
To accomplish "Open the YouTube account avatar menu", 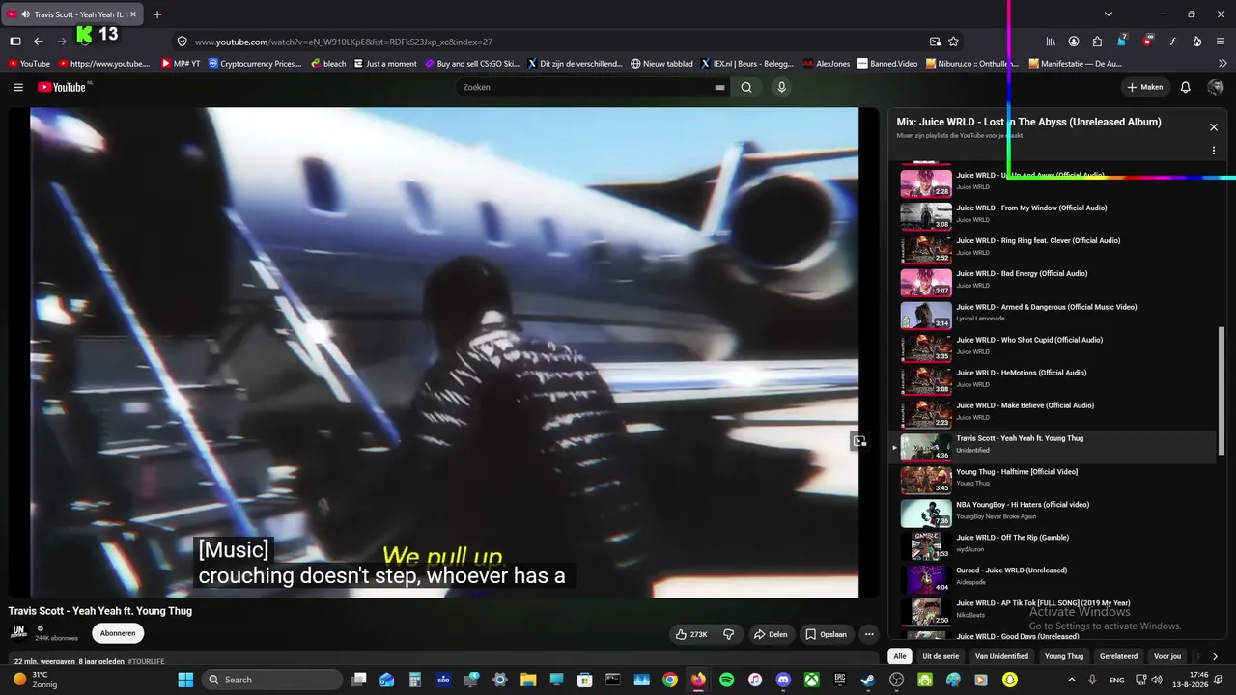I will coord(1216,87).
